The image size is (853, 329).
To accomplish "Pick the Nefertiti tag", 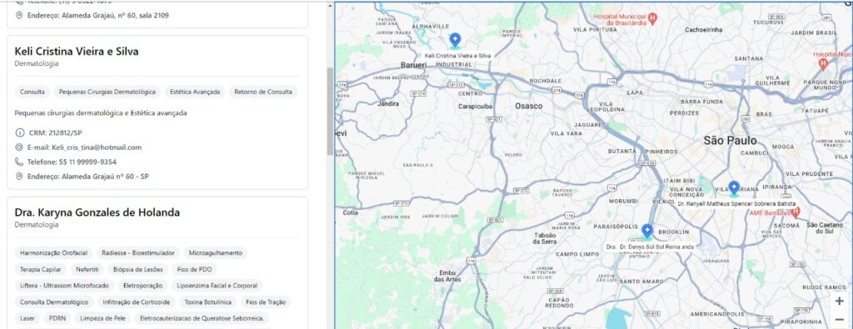I will coord(87,269).
